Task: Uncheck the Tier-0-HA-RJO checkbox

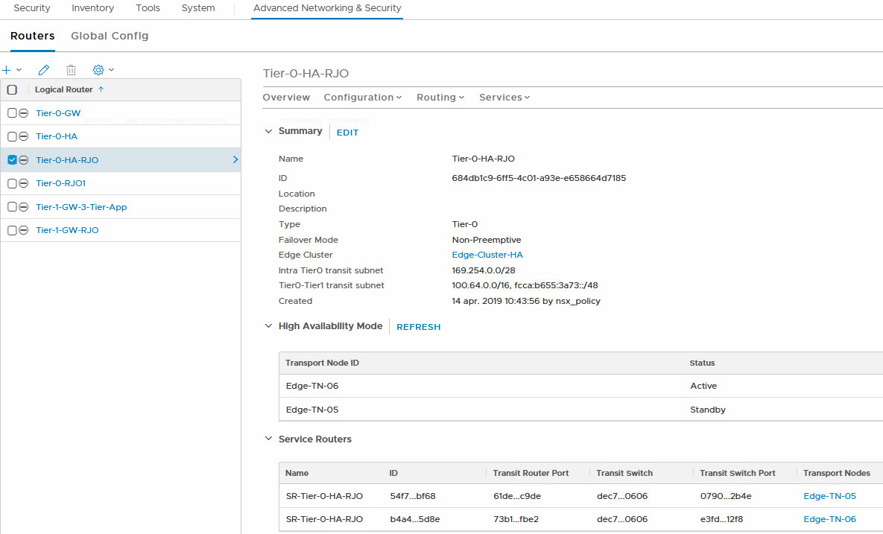Action: [x=12, y=160]
